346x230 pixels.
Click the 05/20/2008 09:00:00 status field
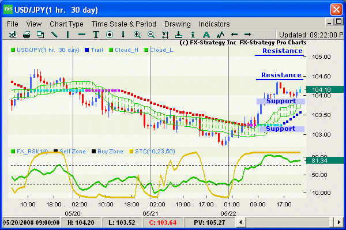(31, 223)
